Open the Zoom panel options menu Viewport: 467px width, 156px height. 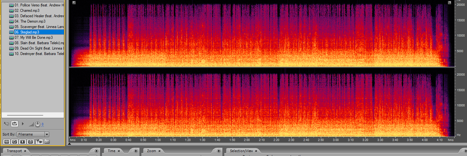(219, 151)
